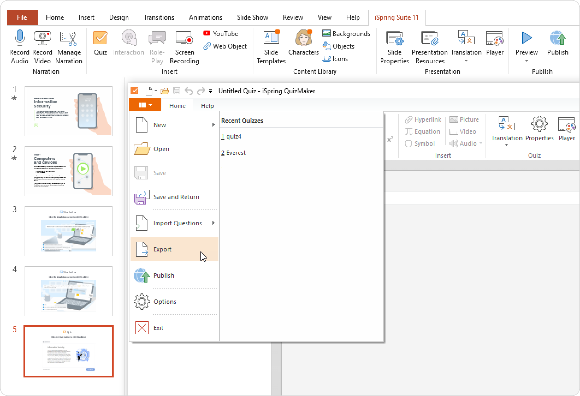Screen dimensions: 580x396
Task: Select slide 3 Simulation thumbnail
Action: click(x=68, y=231)
